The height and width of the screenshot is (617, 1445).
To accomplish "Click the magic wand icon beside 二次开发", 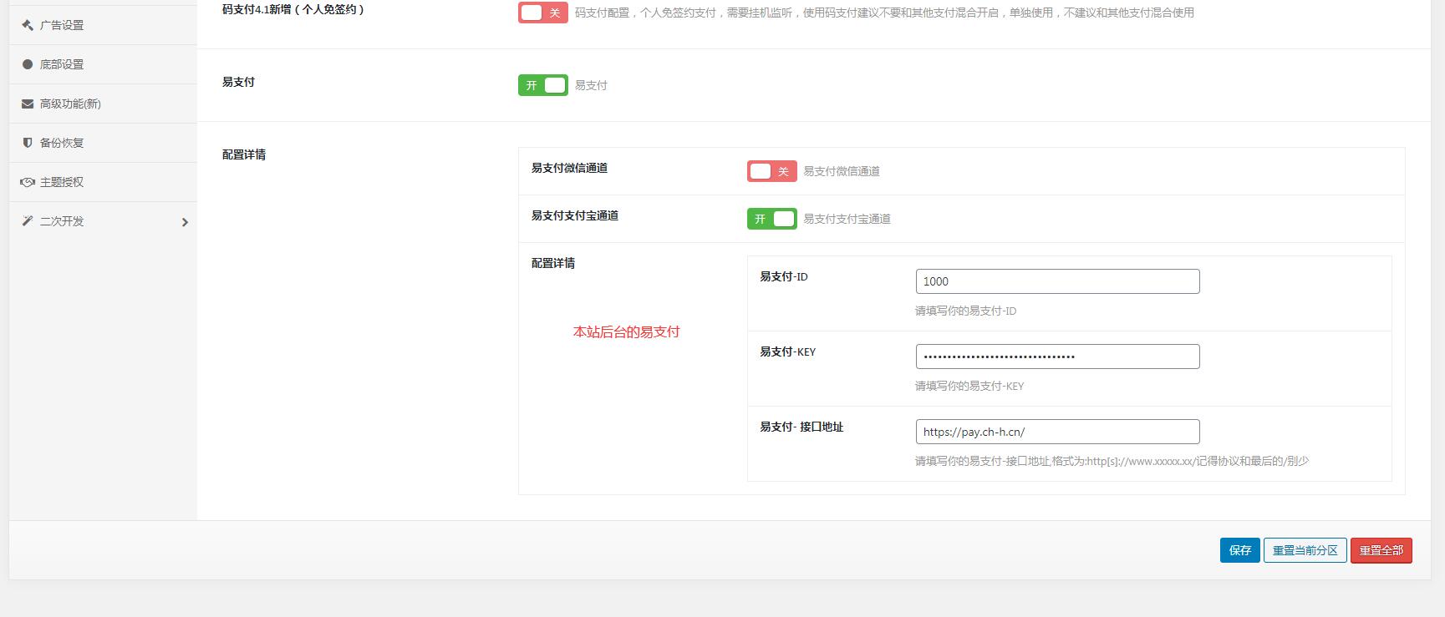I will point(28,221).
